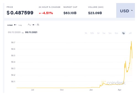Click the Jan x-axis label
The width and height of the screenshot is (138, 102).
pyautogui.click(x=91, y=90)
